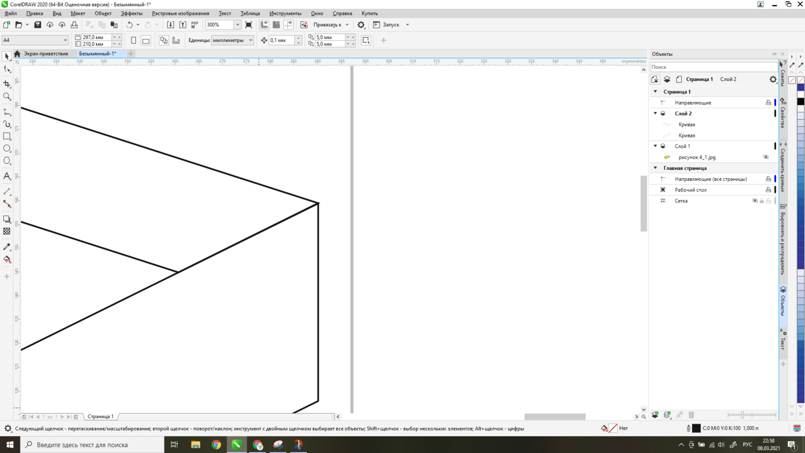Select the Ellipse tool
805x453 pixels.
tap(7, 149)
